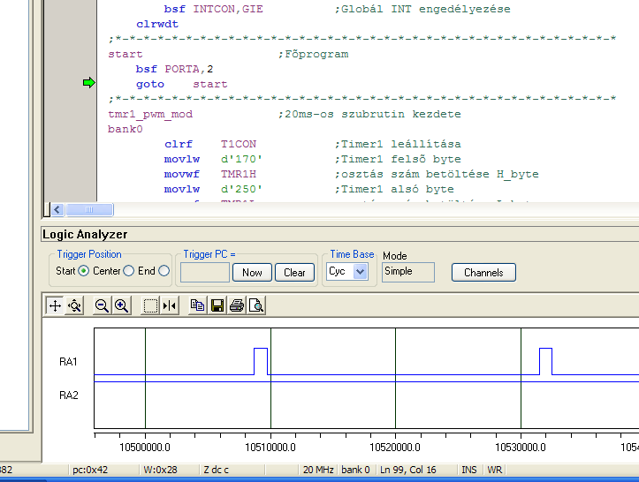639x482 pixels.
Task: Set Trigger Position to Center
Action: click(128, 271)
